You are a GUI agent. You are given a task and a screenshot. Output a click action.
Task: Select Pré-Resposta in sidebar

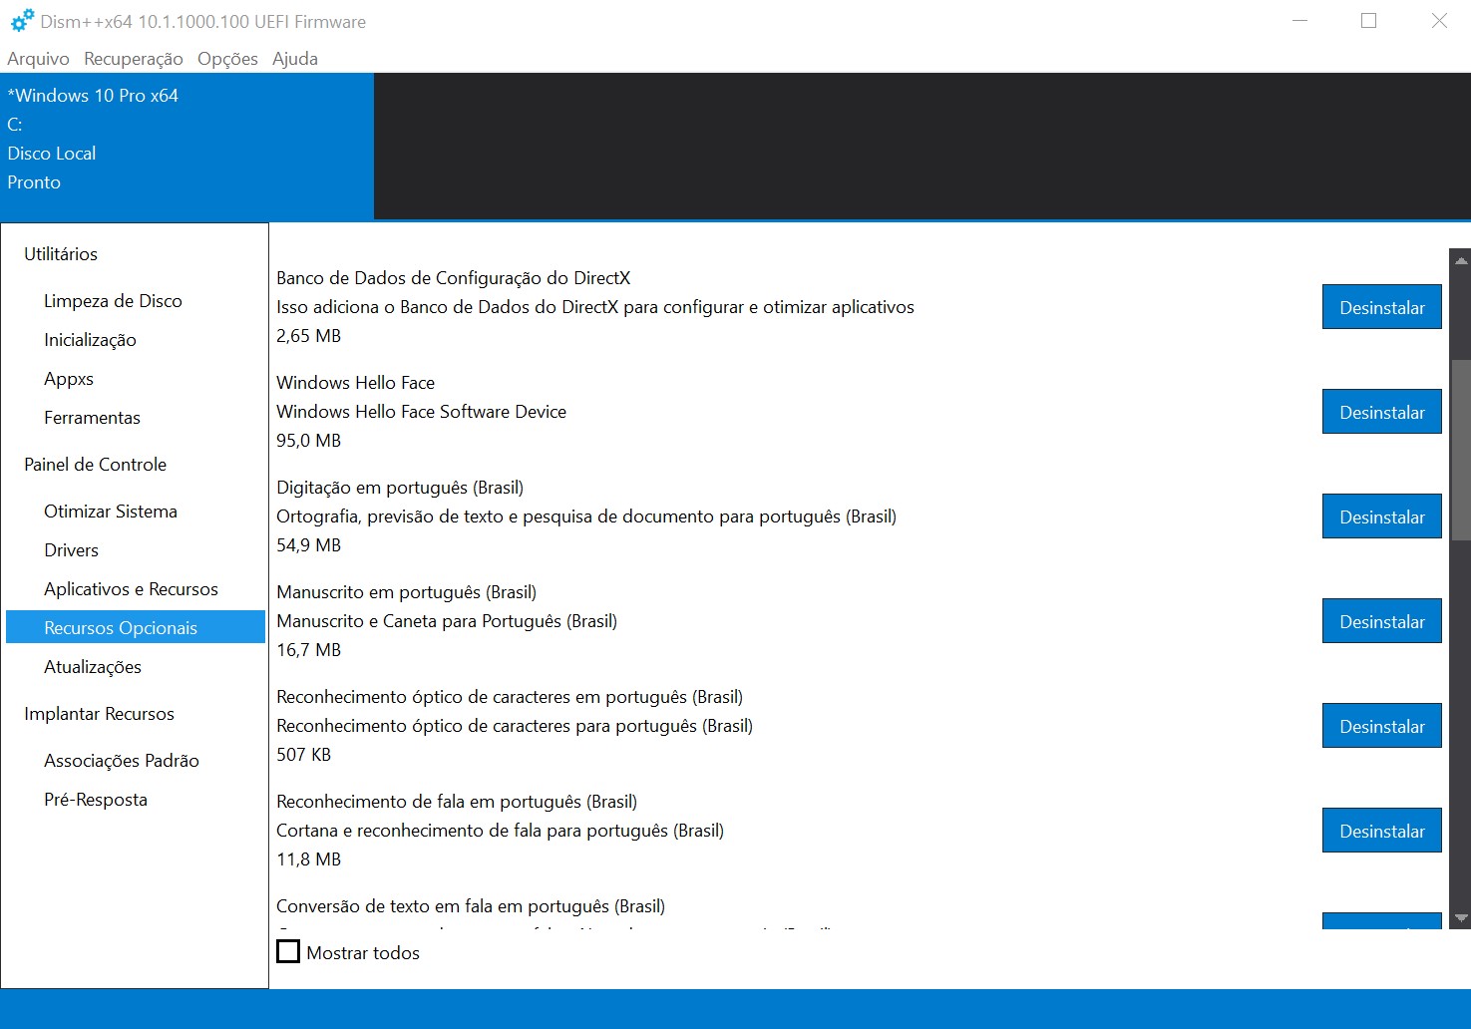tap(96, 800)
